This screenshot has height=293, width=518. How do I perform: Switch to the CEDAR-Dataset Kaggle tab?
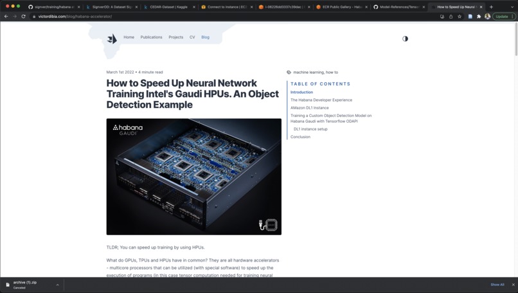coord(169,6)
